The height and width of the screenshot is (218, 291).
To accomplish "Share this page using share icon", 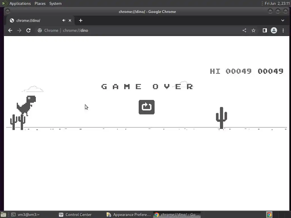I will pyautogui.click(x=244, y=30).
